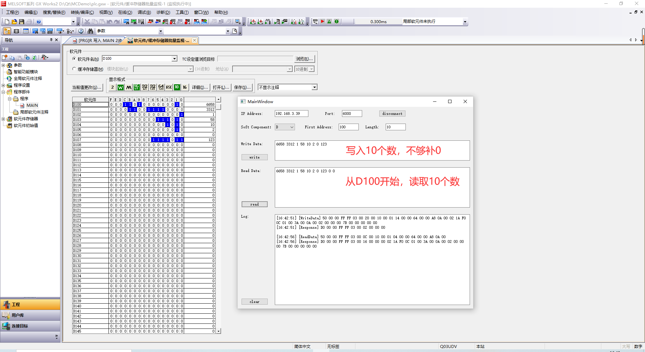Pin the navigation panel with pushpin icon
Image resolution: width=645 pixels, height=352 pixels.
click(51, 40)
